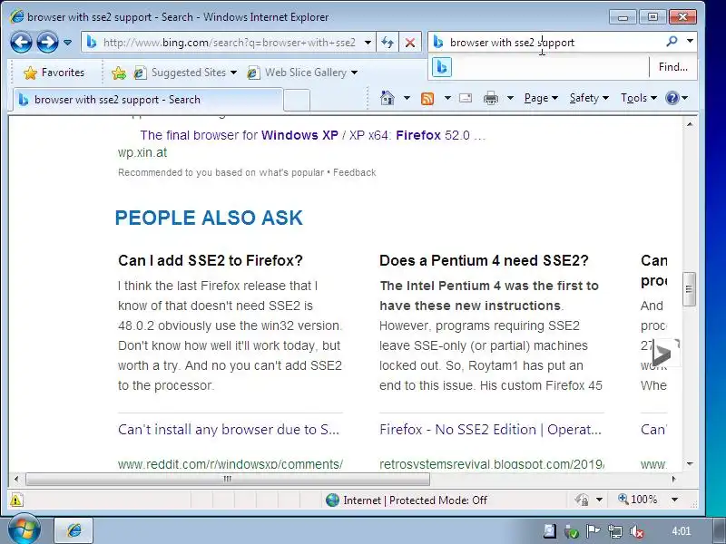This screenshot has height=544, width=726.
Task: Go back with the Back arrow button
Action: [x=21, y=43]
